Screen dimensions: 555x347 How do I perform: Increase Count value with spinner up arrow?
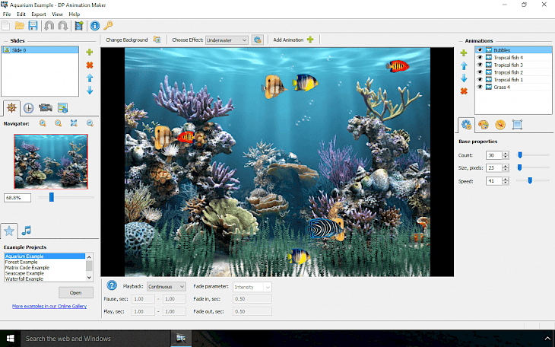click(x=506, y=153)
